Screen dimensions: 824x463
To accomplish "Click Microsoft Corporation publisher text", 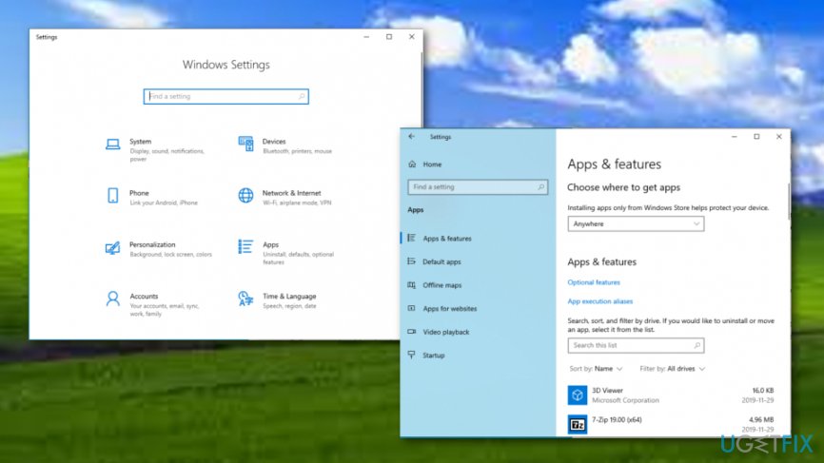I will tap(625, 400).
